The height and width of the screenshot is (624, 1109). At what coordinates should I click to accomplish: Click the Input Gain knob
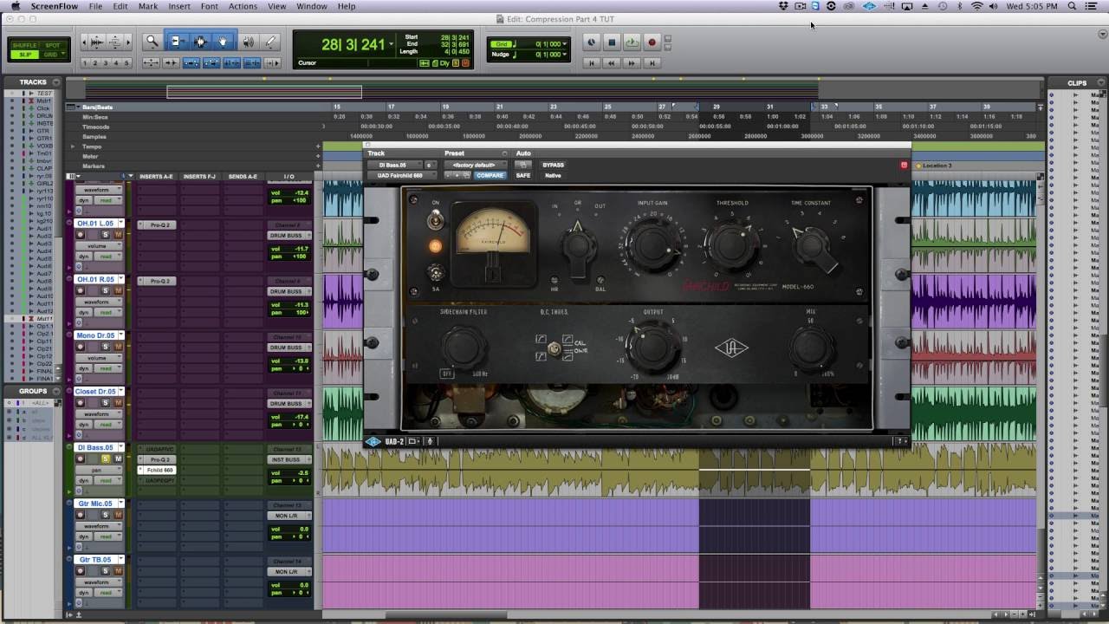click(652, 244)
